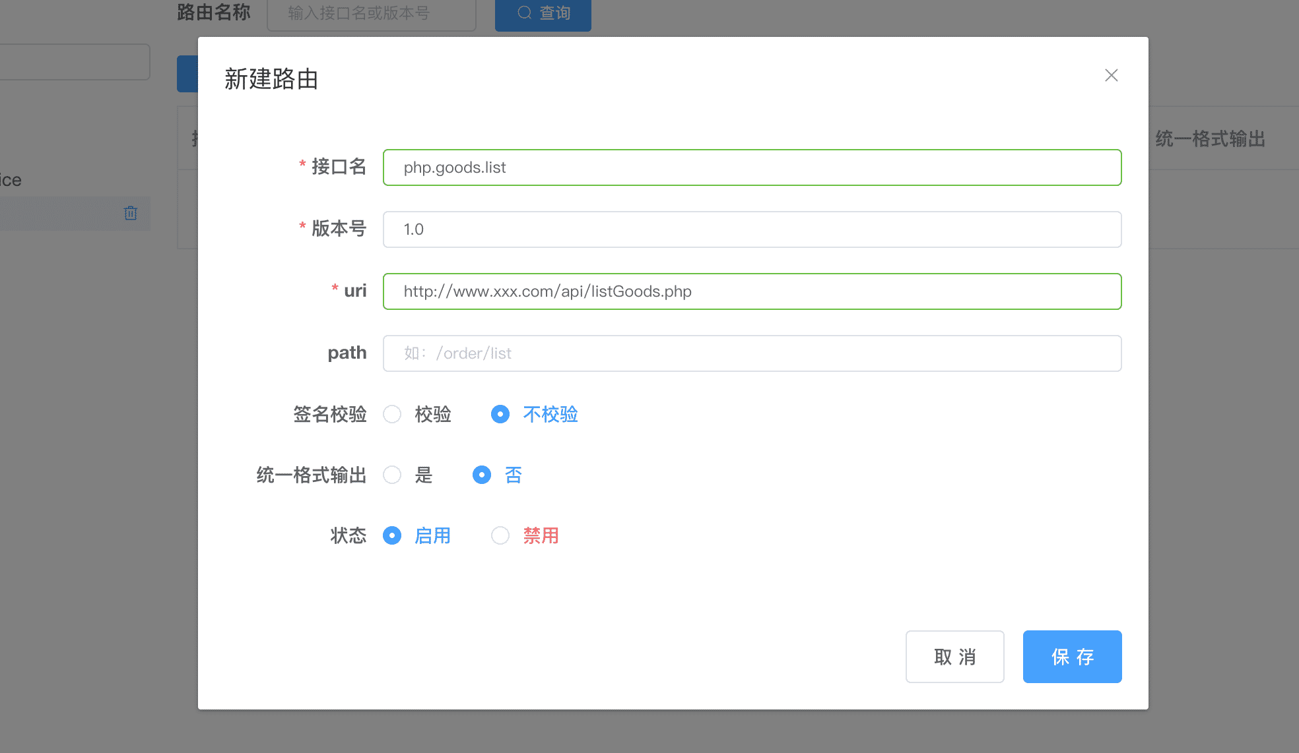Choose 否 for 统一格式输出

pyautogui.click(x=482, y=475)
